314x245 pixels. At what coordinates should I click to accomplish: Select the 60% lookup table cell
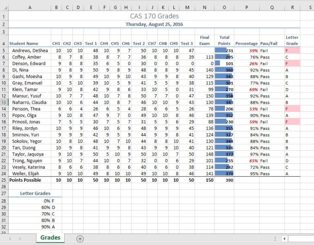click(29, 207)
